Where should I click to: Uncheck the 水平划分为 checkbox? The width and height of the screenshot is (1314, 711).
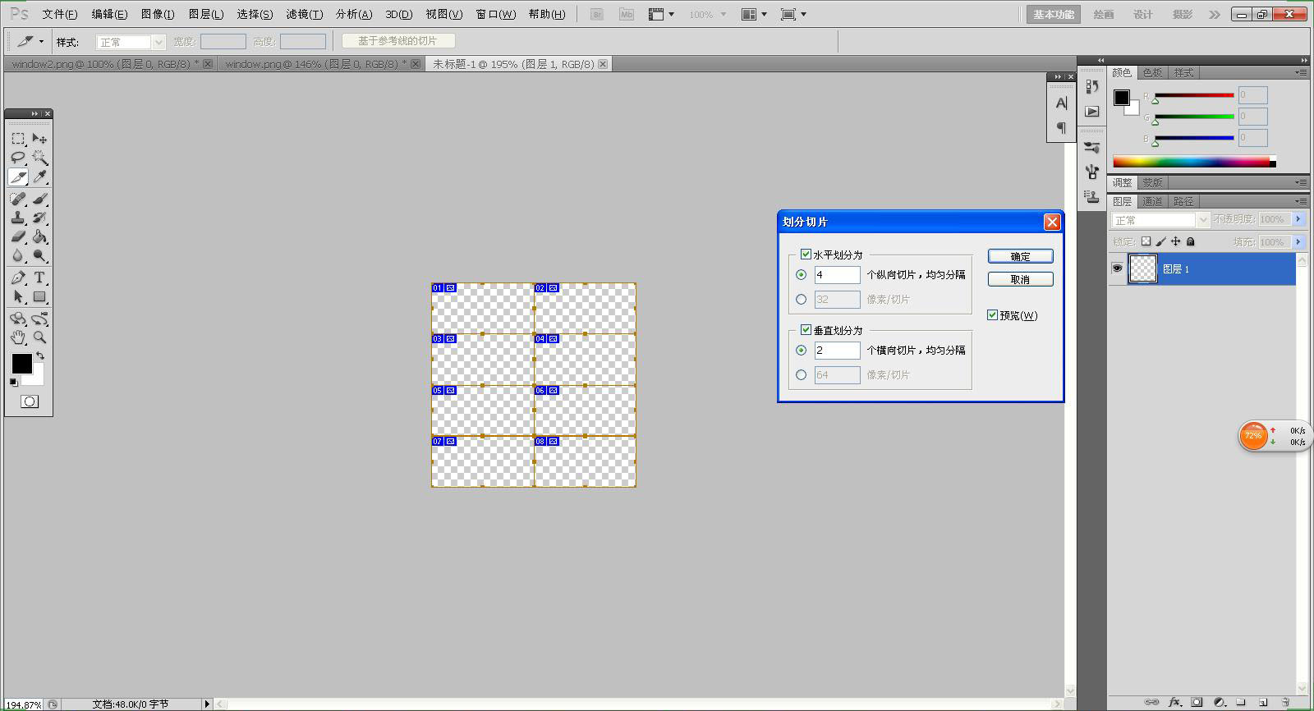[806, 255]
